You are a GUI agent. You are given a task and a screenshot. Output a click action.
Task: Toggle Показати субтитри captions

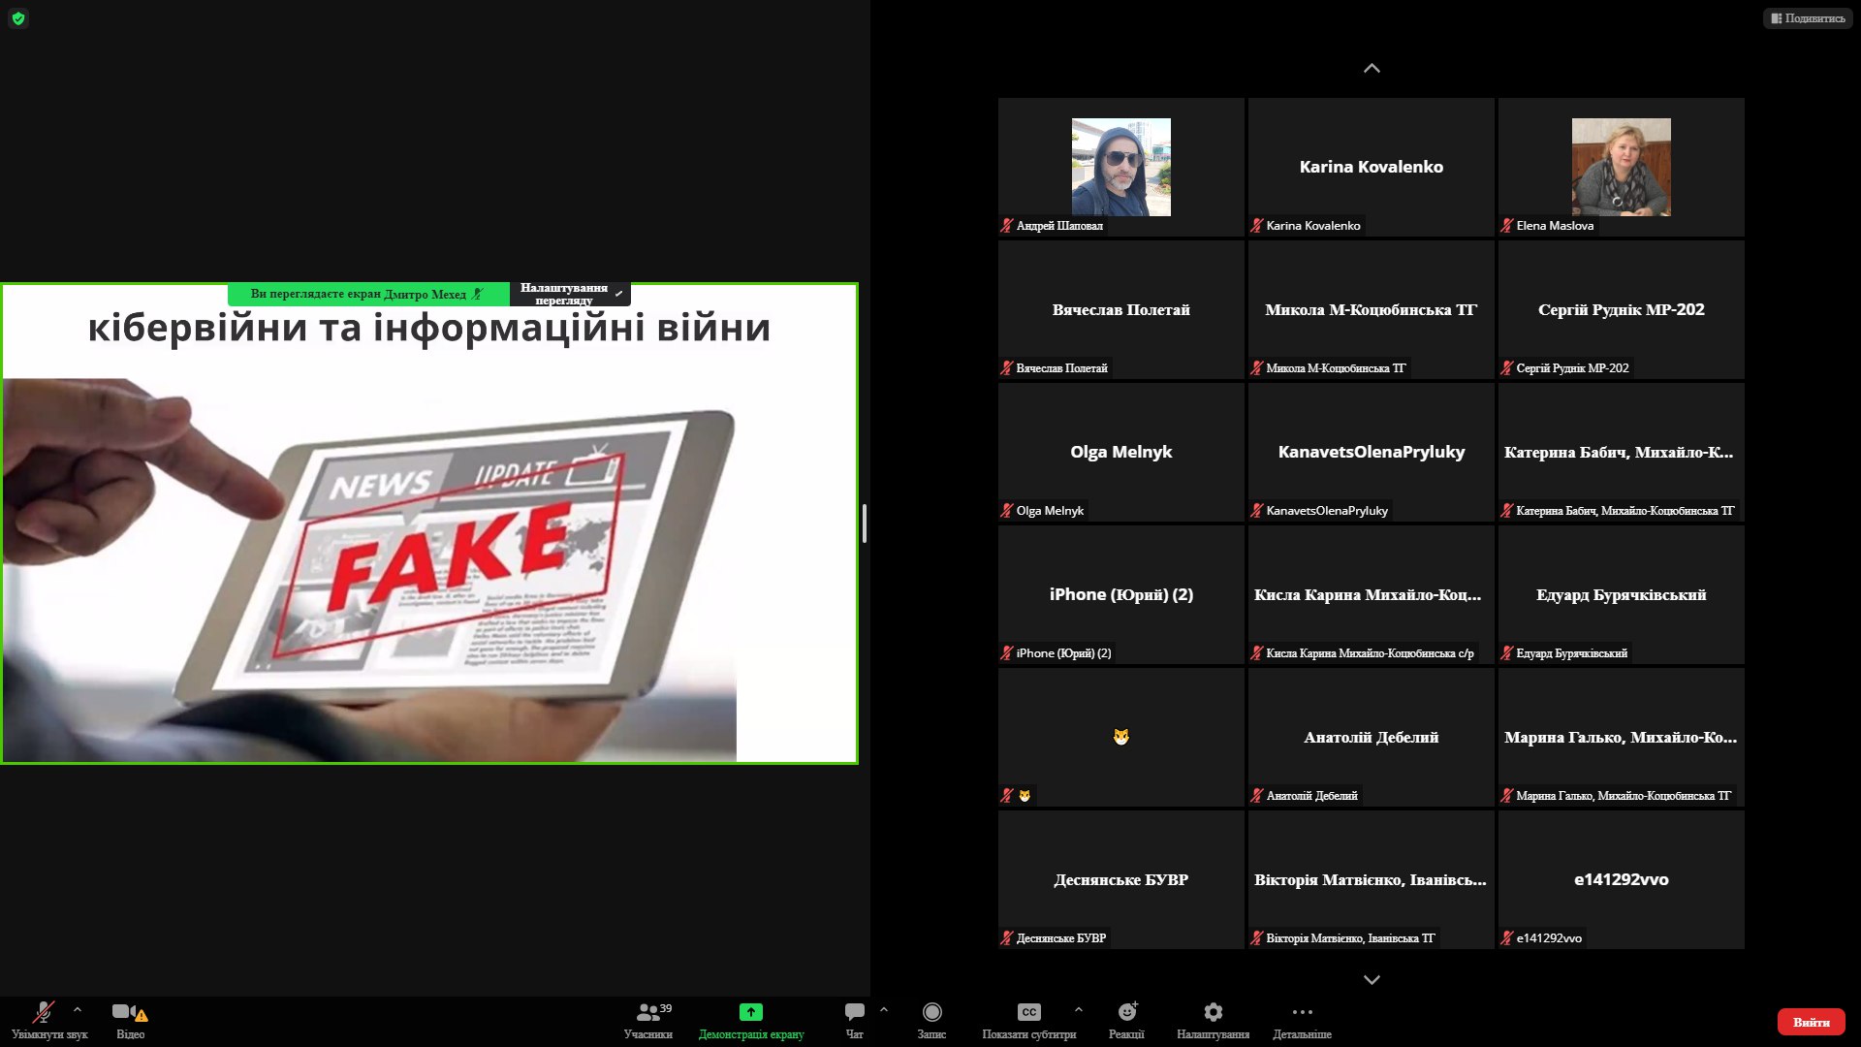coord(1028,1020)
